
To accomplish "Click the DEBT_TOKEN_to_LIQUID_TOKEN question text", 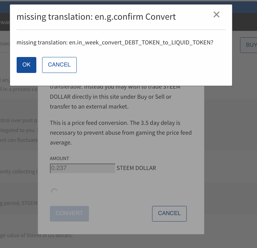I will [x=115, y=43].
